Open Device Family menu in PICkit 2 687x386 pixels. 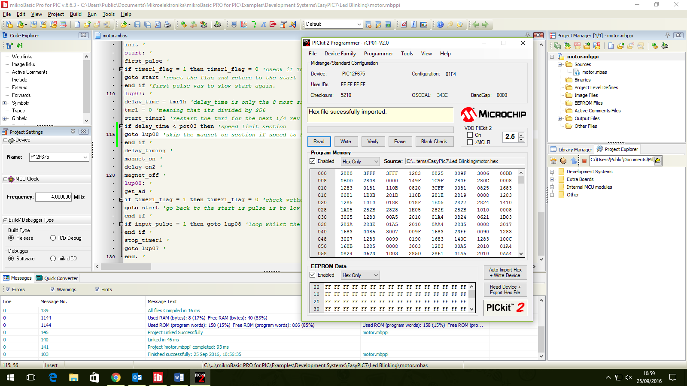[340, 54]
